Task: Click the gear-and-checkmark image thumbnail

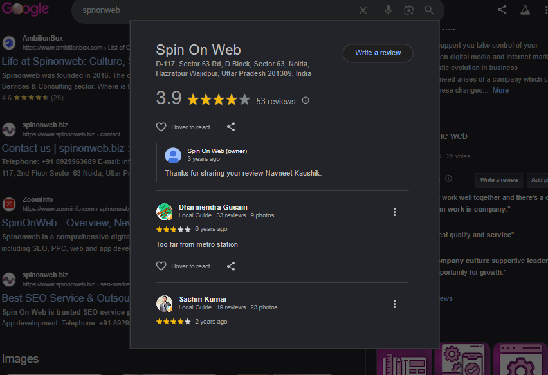Action: [463, 360]
